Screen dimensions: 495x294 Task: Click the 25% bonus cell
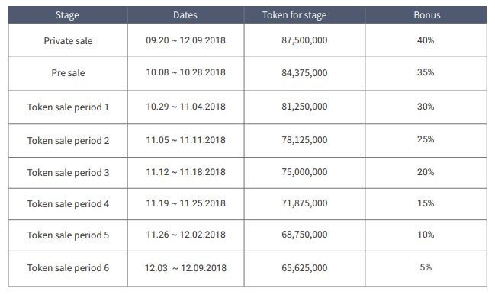[x=426, y=141]
